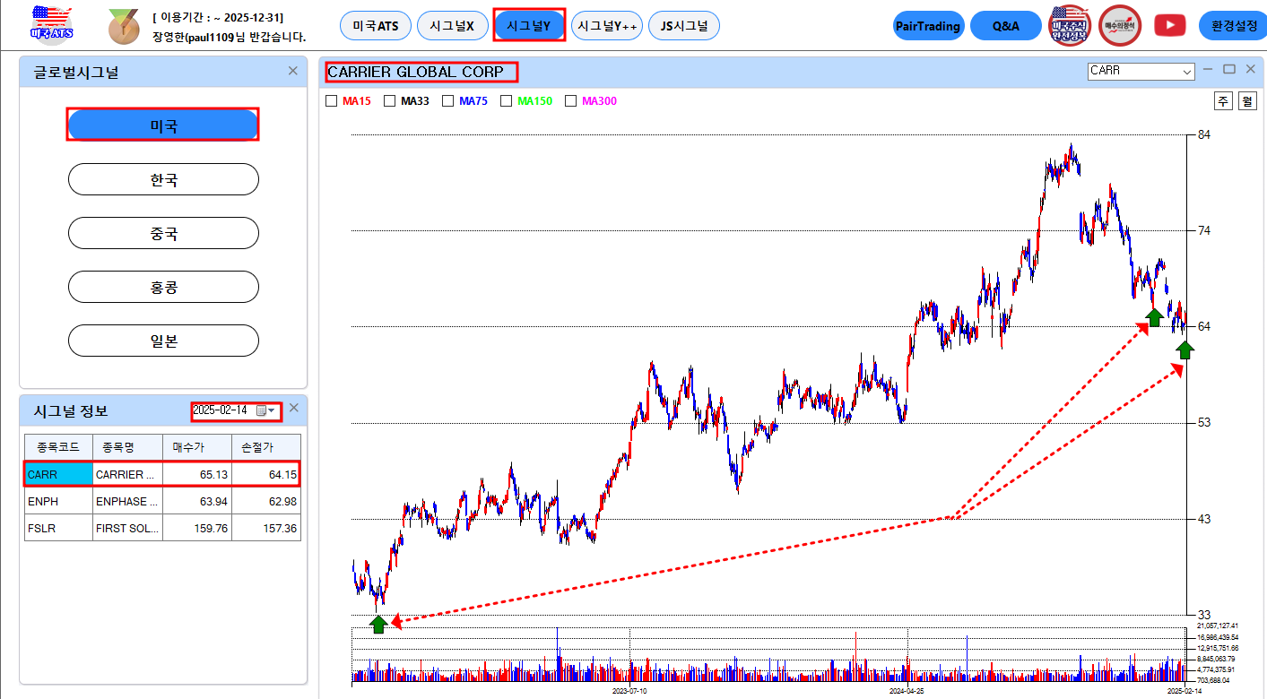Check the MA300 moving average checkbox

[570, 101]
